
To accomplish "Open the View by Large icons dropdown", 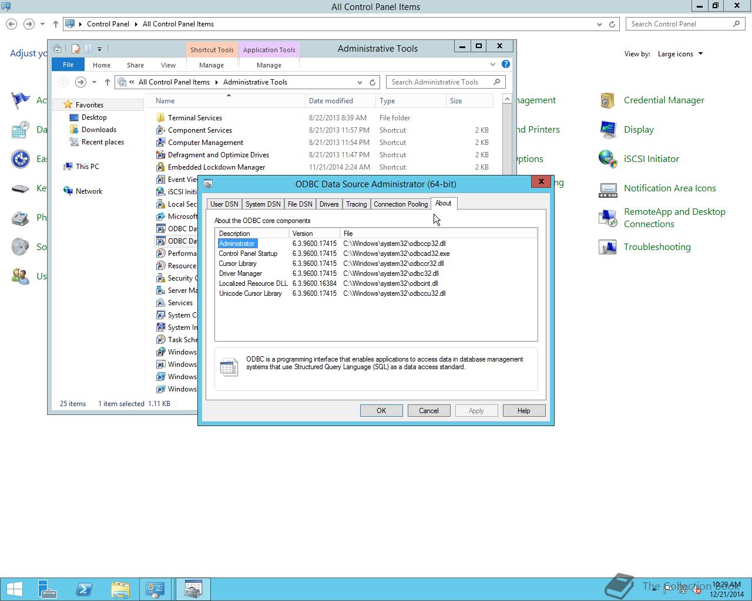I will click(680, 54).
